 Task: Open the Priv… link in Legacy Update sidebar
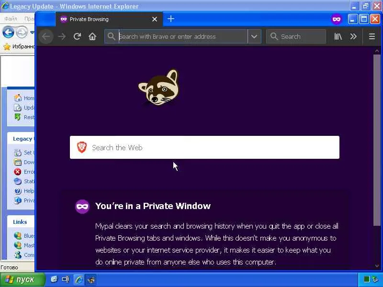(x=24, y=200)
